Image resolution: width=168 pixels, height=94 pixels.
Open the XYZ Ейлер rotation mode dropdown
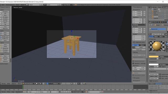click(139, 25)
